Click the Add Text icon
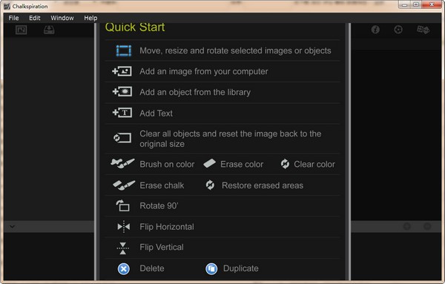 122,113
